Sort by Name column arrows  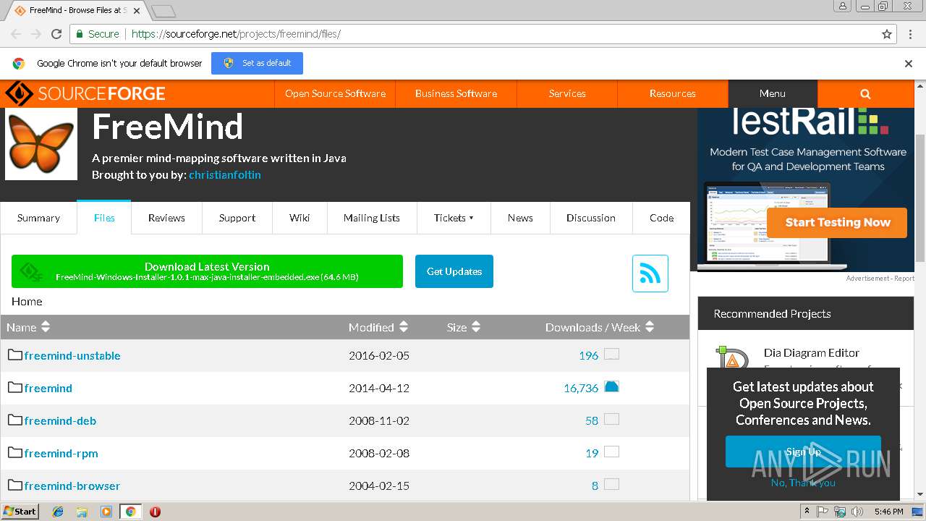(46, 327)
